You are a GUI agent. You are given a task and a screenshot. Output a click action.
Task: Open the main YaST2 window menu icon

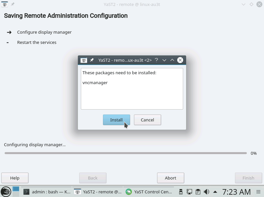tap(5, 4)
